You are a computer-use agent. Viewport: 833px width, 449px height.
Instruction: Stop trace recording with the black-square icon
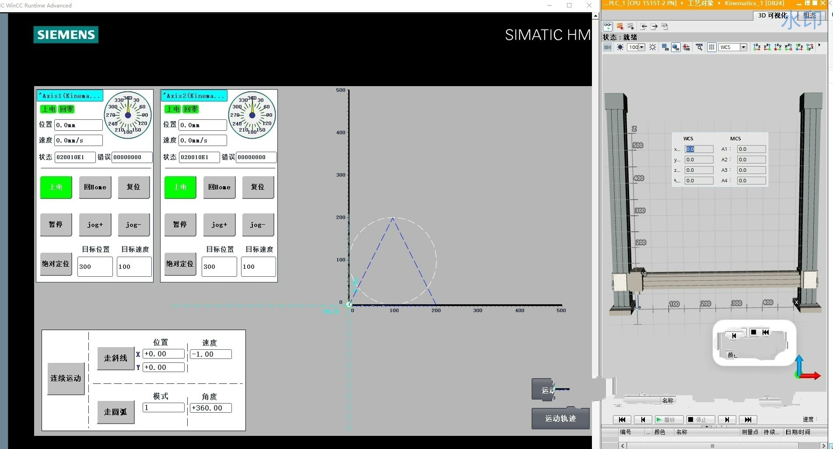(x=630, y=26)
